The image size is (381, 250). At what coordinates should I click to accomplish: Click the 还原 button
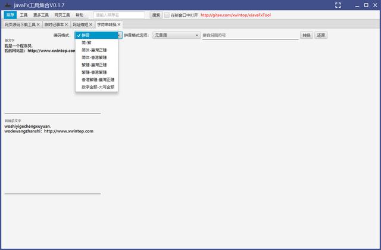click(321, 35)
